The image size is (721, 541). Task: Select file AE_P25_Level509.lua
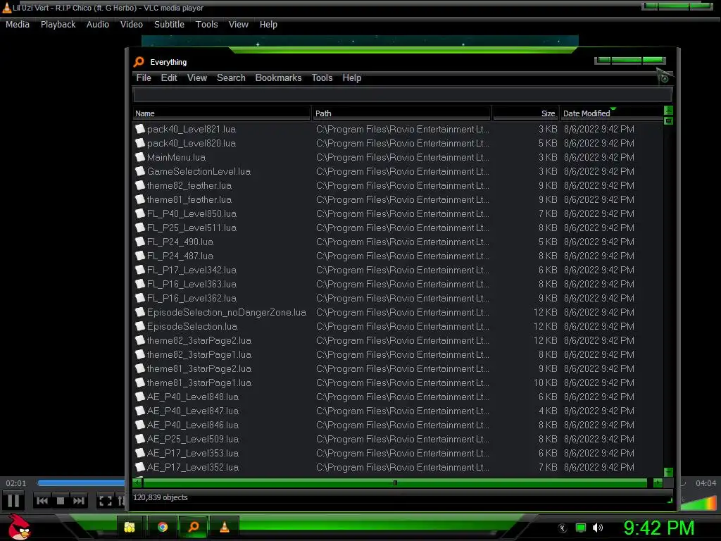click(193, 439)
